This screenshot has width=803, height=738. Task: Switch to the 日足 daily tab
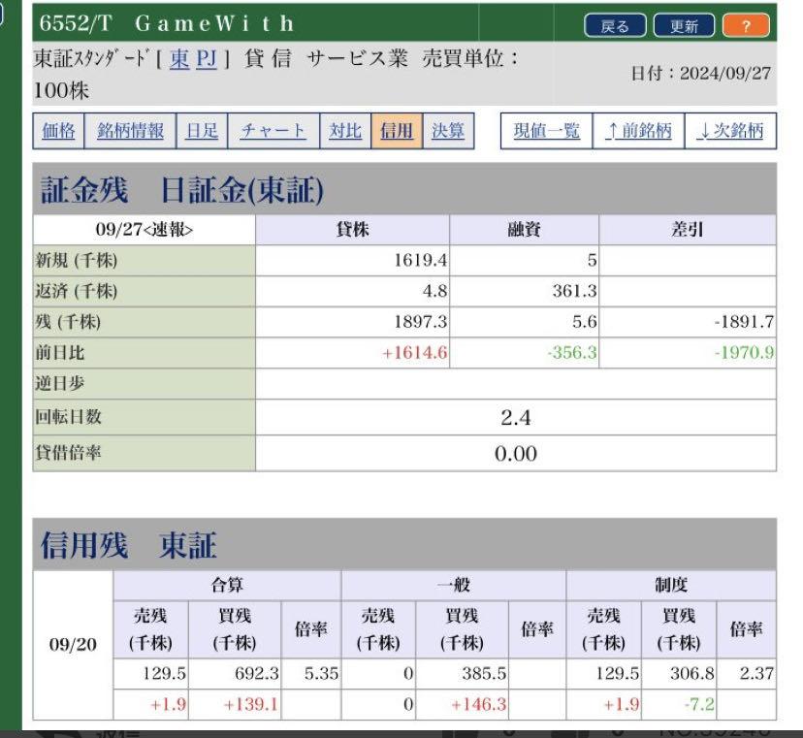coord(202,132)
